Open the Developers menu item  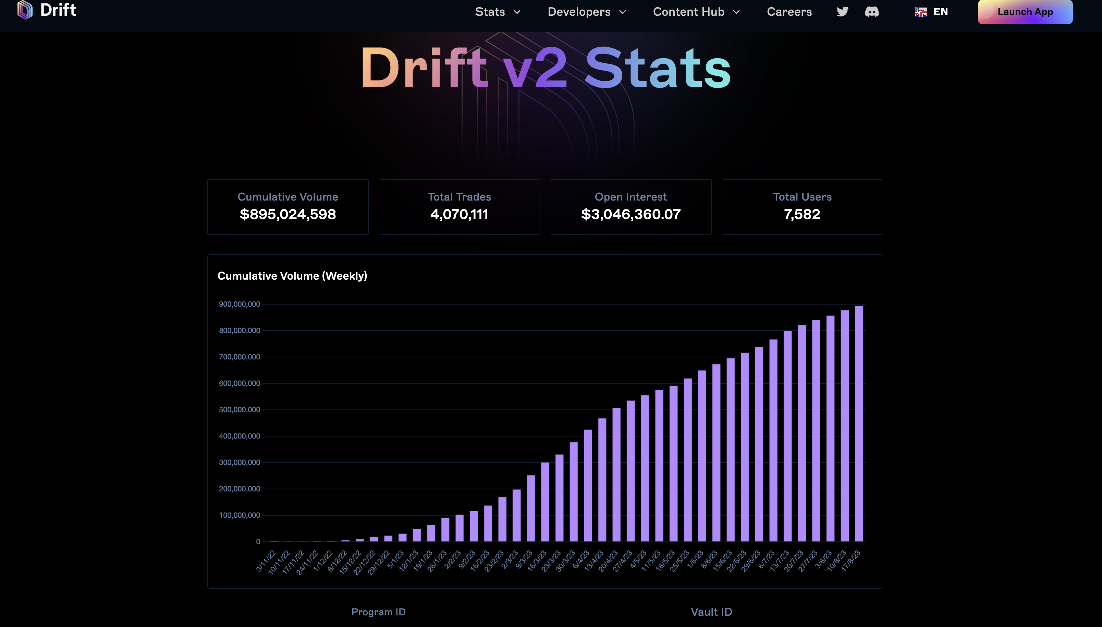click(579, 12)
